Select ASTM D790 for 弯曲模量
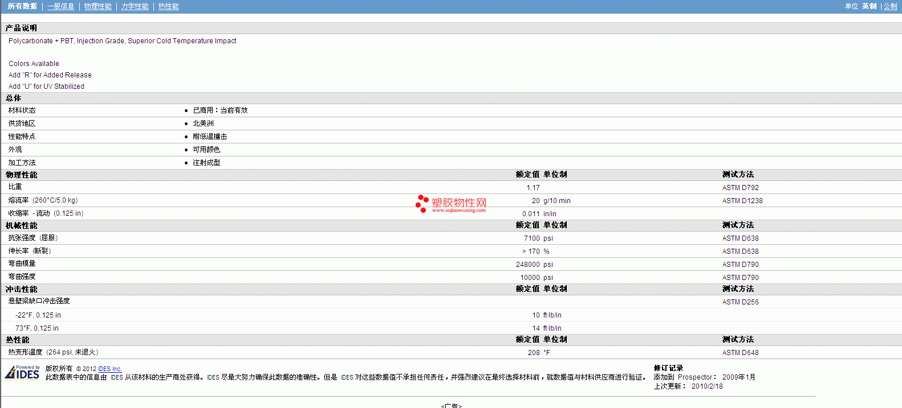The image size is (902, 408). pos(740,265)
